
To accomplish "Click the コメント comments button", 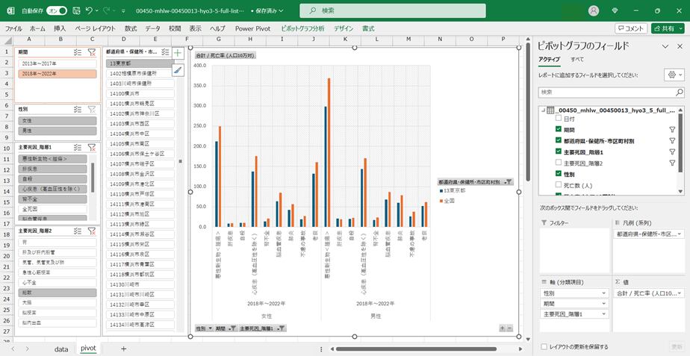I will click(x=631, y=28).
